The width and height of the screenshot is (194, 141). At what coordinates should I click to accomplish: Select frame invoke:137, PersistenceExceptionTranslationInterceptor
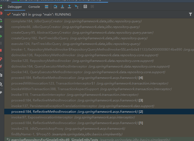tap(99, 106)
